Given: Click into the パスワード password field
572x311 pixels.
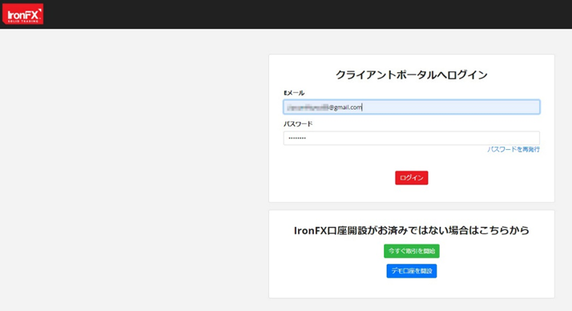Looking at the screenshot, I should (x=412, y=138).
